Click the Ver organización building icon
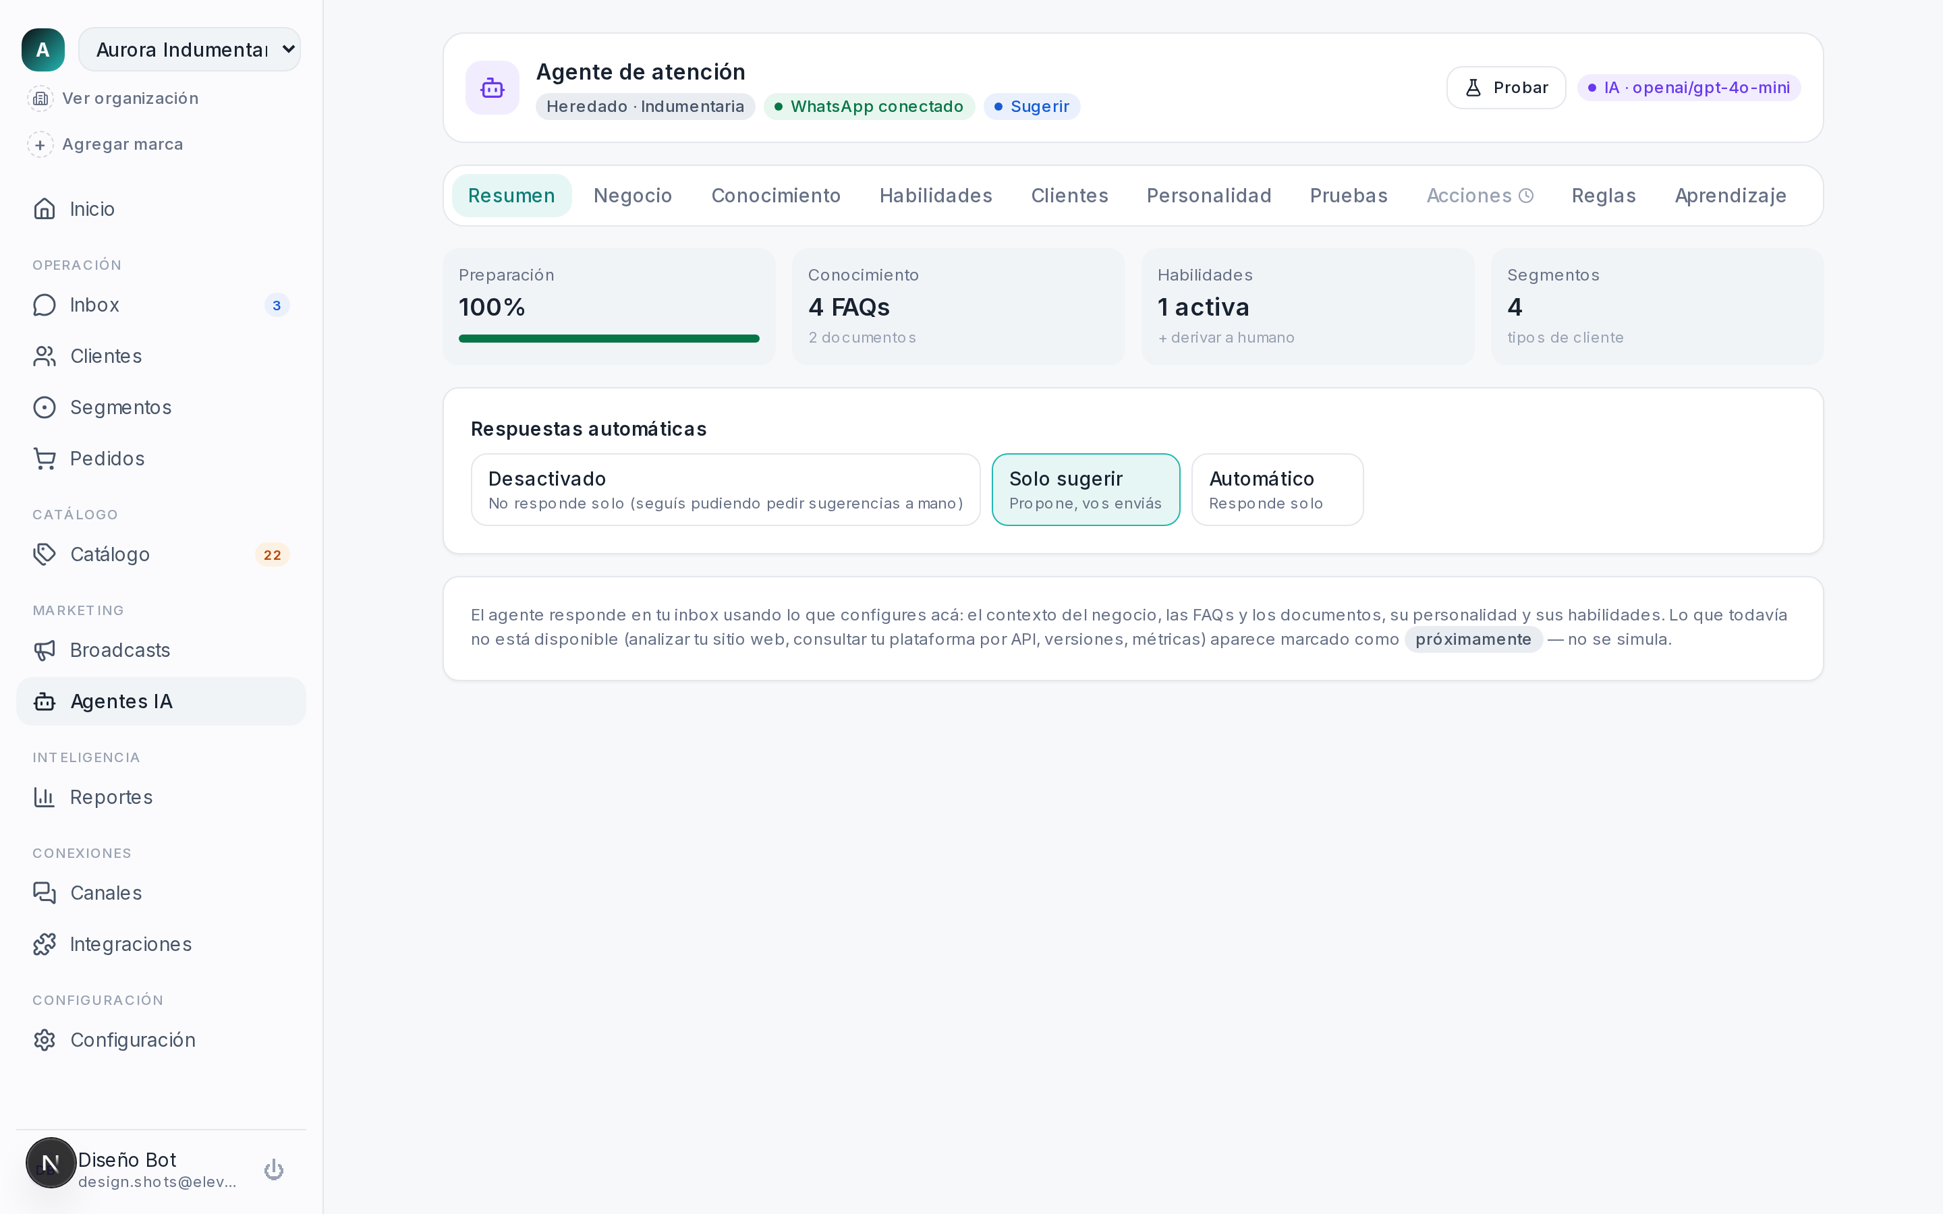Image resolution: width=1943 pixels, height=1214 pixels. point(40,98)
